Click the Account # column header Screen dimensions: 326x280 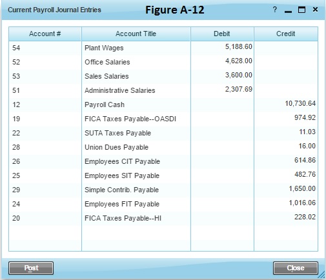pyautogui.click(x=45, y=34)
